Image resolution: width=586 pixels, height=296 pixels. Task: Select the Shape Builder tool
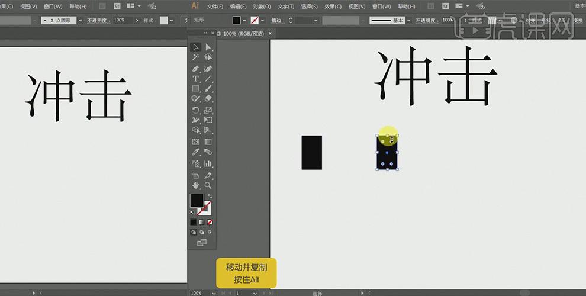pos(195,130)
